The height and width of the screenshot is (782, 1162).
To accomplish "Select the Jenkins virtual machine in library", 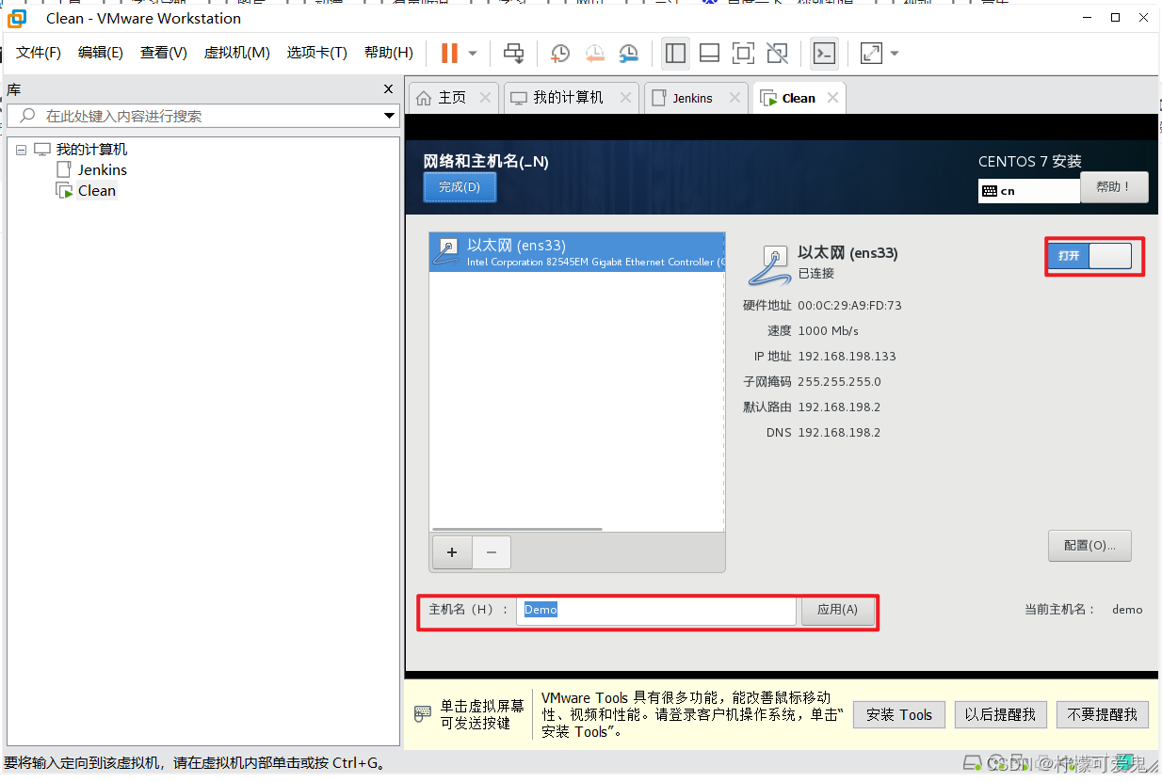I will pos(102,170).
